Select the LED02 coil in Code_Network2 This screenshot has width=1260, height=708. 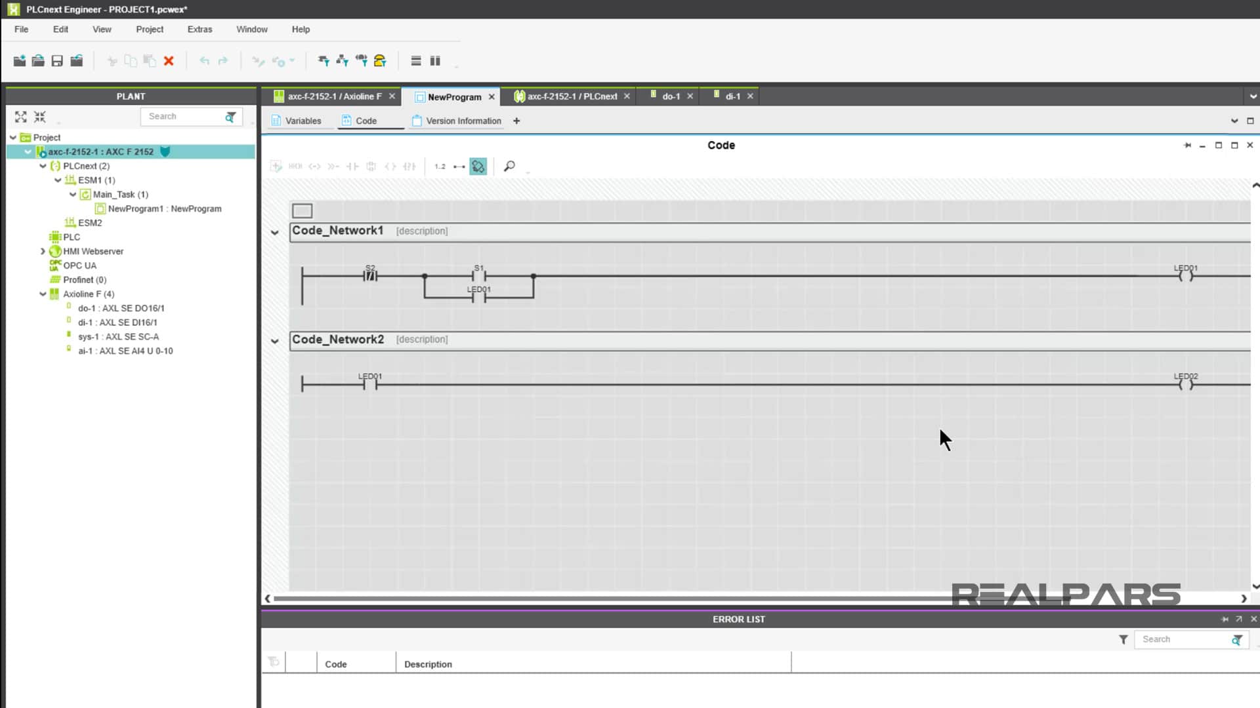coord(1186,384)
